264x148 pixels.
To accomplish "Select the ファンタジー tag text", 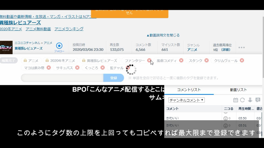I will (135, 61).
